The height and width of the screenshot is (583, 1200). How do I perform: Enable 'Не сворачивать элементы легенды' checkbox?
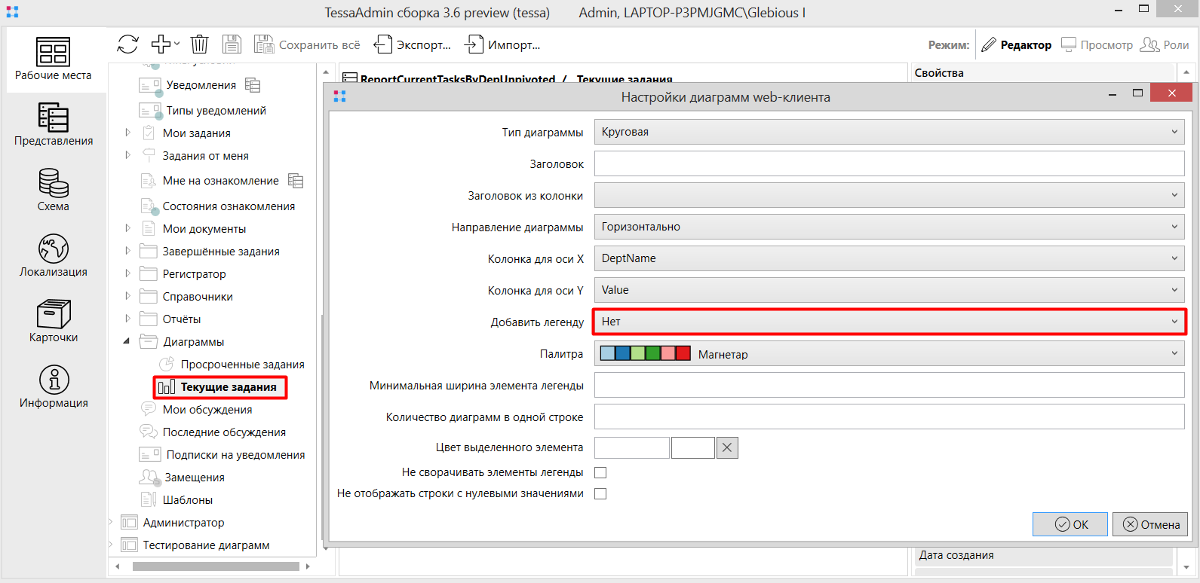pos(600,472)
